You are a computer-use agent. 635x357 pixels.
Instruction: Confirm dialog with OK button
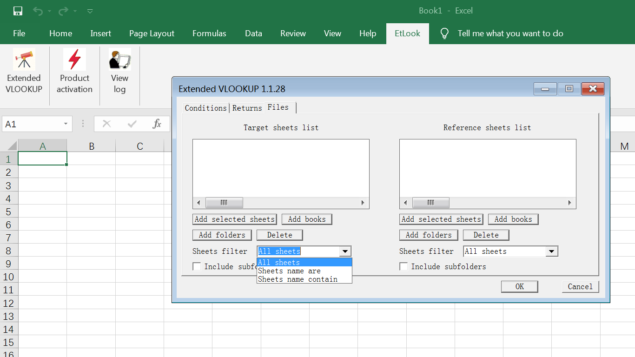click(x=520, y=287)
